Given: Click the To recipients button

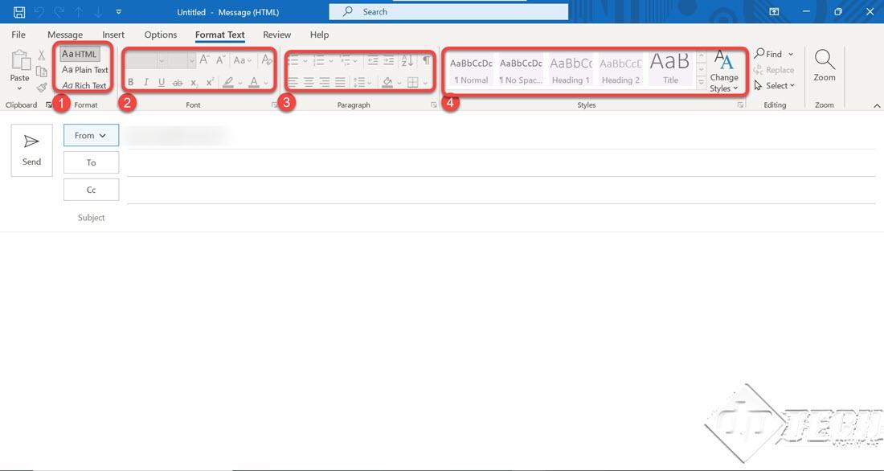Looking at the screenshot, I should (91, 162).
